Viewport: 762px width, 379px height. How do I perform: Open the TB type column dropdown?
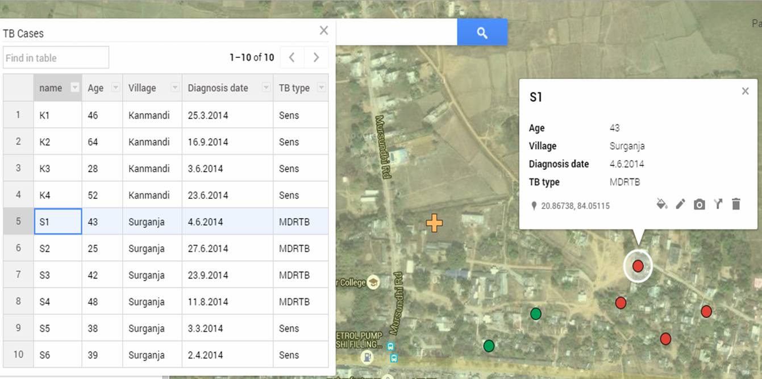pyautogui.click(x=320, y=88)
